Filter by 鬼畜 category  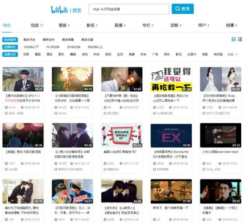pyautogui.click(x=132, y=54)
